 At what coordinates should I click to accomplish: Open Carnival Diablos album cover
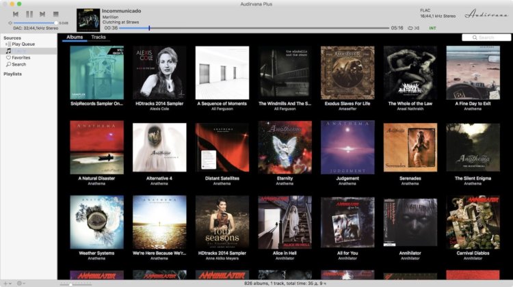click(473, 222)
